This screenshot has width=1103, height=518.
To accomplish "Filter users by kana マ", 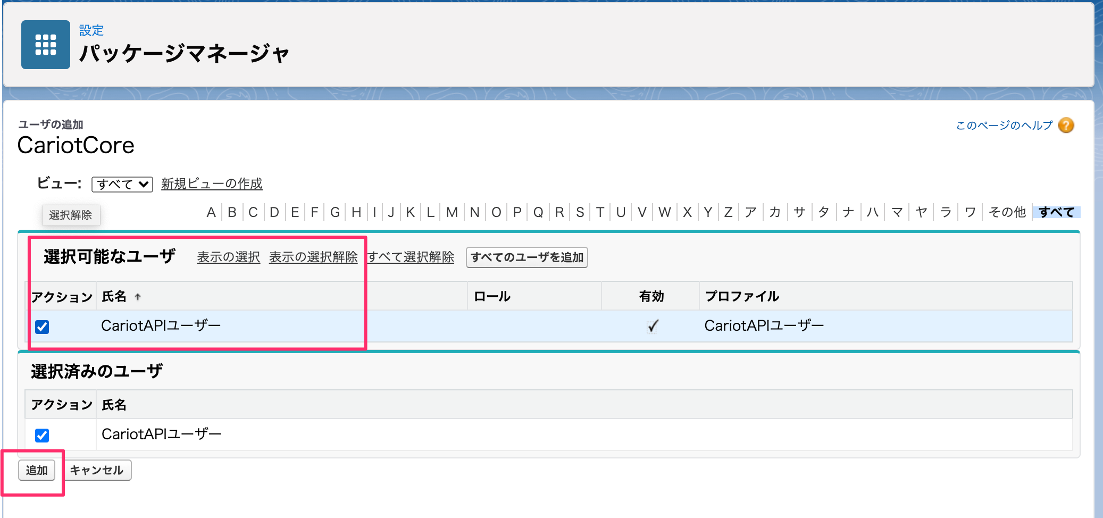I will 897,212.
